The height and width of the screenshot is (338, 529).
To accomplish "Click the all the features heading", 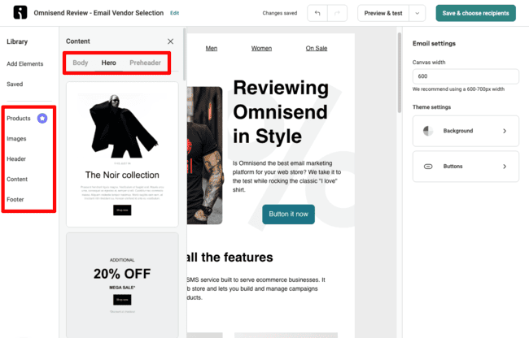I will click(230, 258).
